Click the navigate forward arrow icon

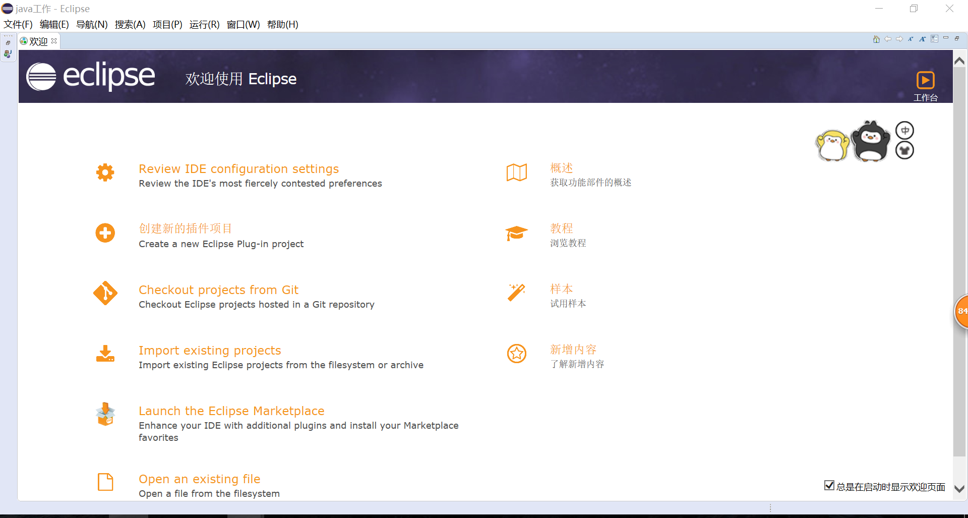pos(899,39)
